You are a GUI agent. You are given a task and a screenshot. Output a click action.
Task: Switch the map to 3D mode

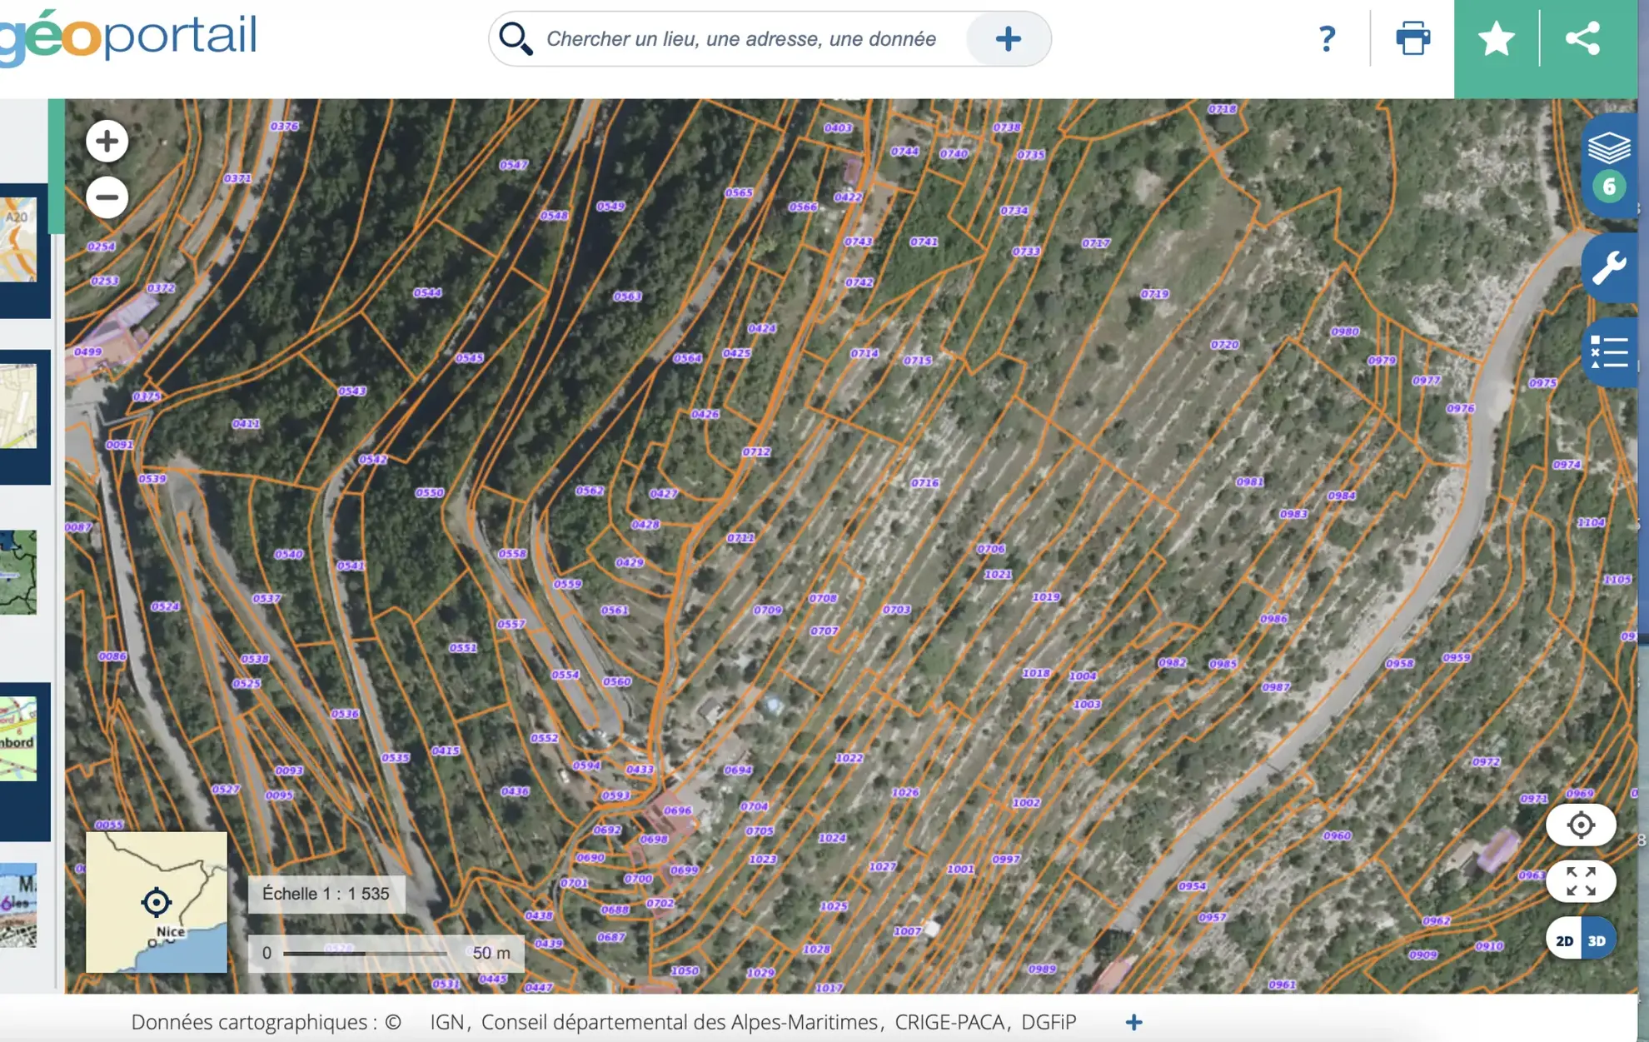click(1597, 940)
